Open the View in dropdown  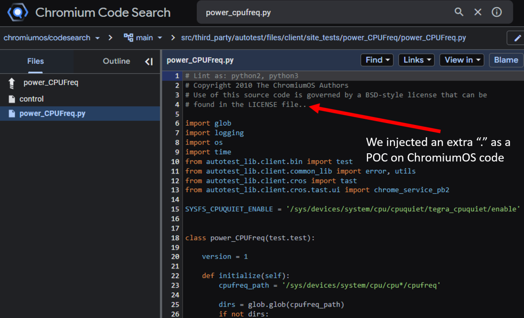click(x=462, y=60)
